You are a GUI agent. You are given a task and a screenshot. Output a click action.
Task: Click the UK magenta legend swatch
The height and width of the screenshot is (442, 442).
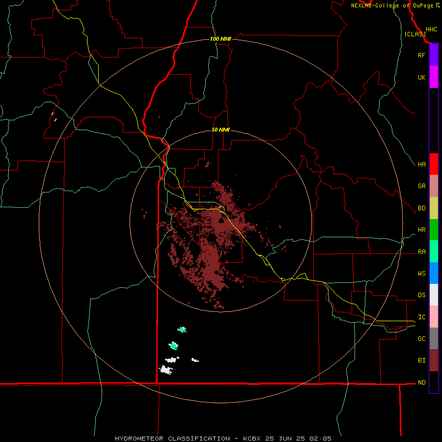click(x=434, y=77)
